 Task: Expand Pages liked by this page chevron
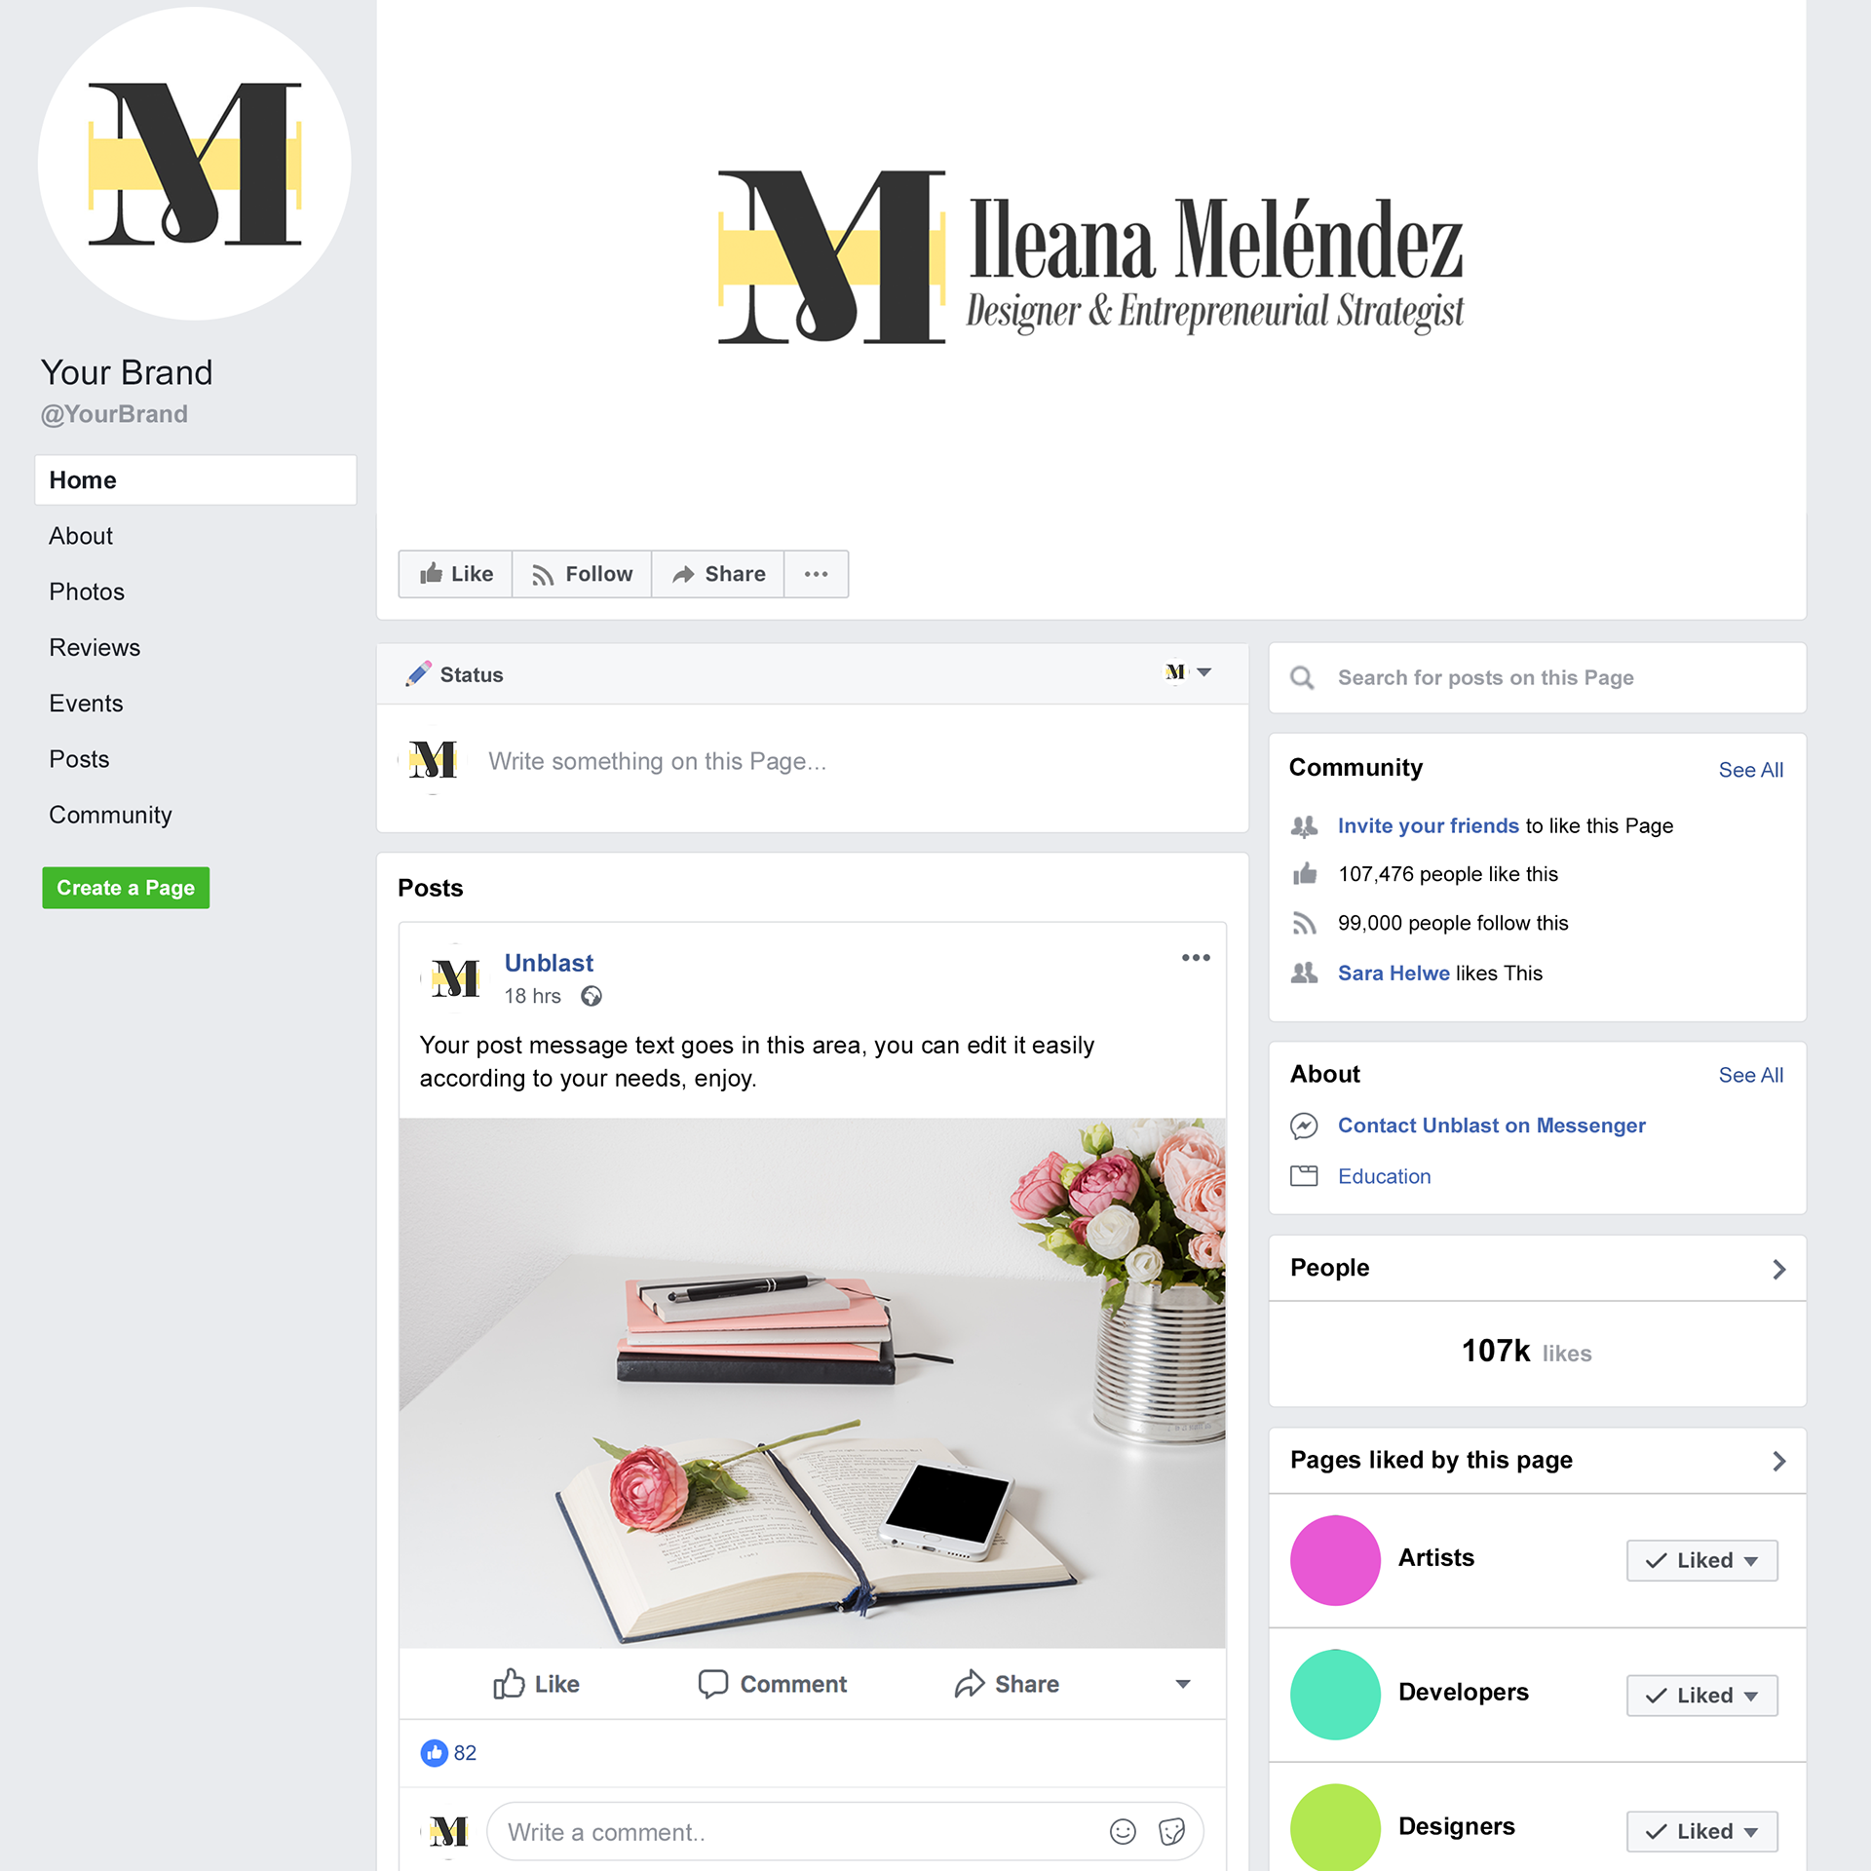(x=1778, y=1461)
